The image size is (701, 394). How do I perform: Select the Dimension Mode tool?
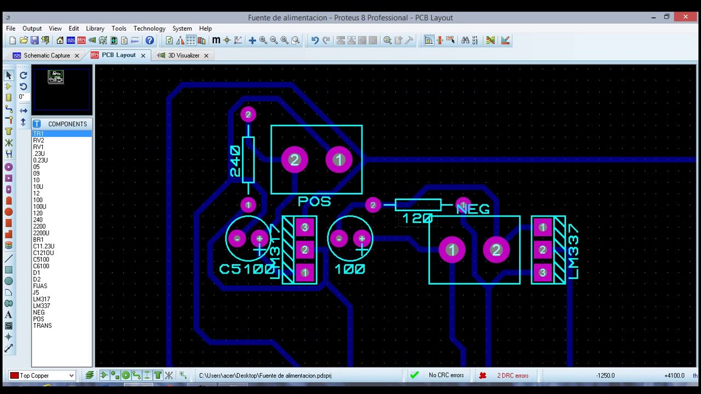(9, 348)
